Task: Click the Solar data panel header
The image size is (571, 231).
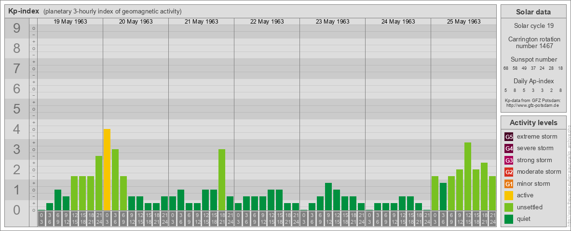Action: [533, 12]
